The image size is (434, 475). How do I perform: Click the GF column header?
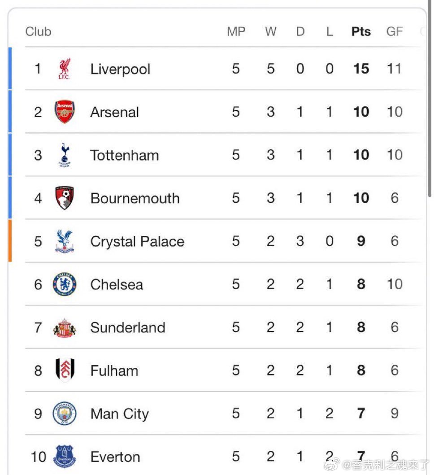[395, 31]
